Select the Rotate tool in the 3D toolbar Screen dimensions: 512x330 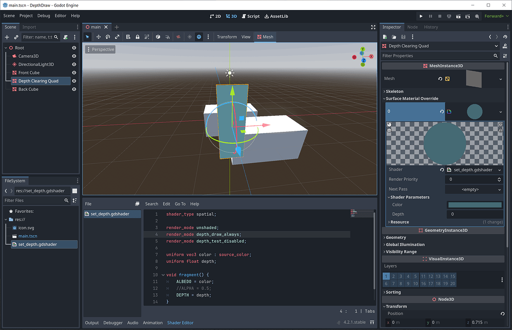(x=108, y=36)
